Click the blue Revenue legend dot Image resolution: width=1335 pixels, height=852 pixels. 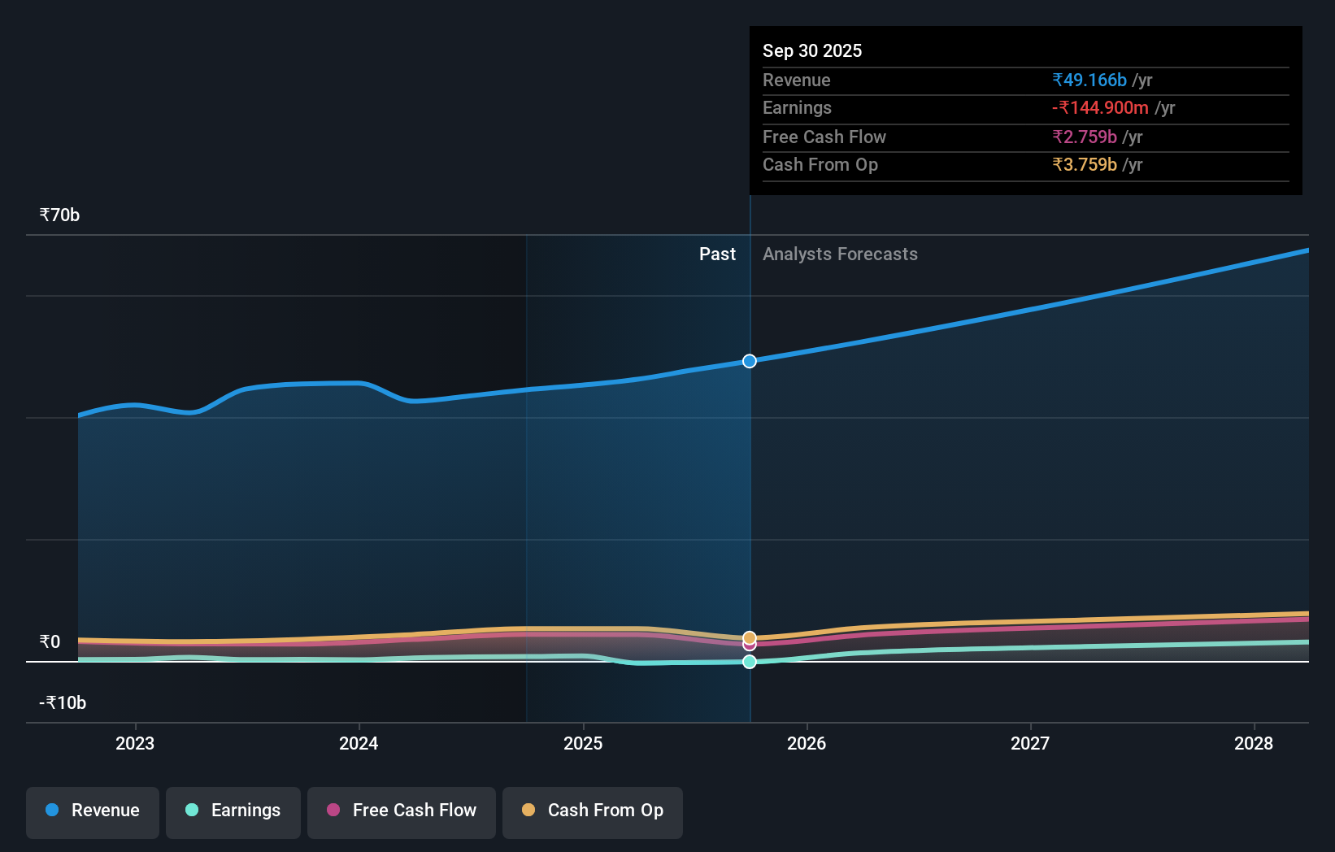coord(52,810)
